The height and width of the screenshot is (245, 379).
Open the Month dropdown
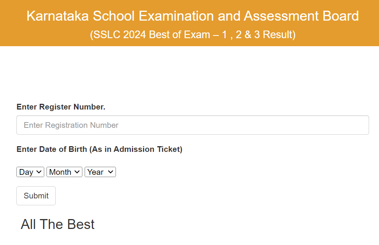pos(64,172)
